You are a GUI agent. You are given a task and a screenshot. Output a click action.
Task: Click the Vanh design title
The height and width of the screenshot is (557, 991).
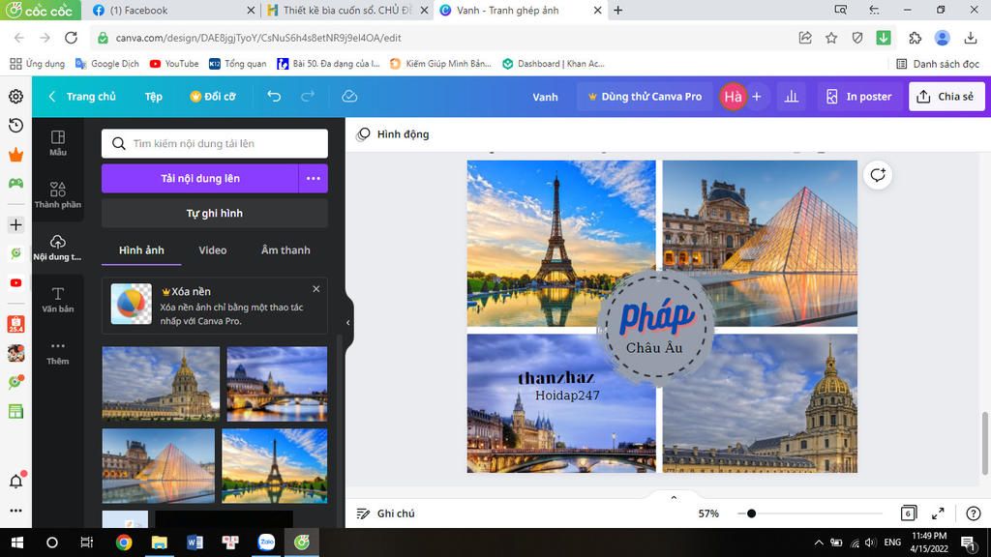[x=545, y=97]
